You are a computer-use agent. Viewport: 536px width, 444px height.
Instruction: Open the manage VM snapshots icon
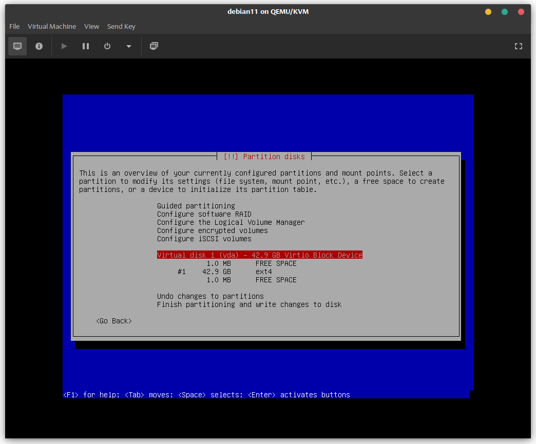coord(154,46)
